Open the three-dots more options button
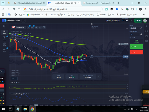Image resolution: width=149 pixels, height=112 pixels. pyautogui.click(x=40, y=27)
